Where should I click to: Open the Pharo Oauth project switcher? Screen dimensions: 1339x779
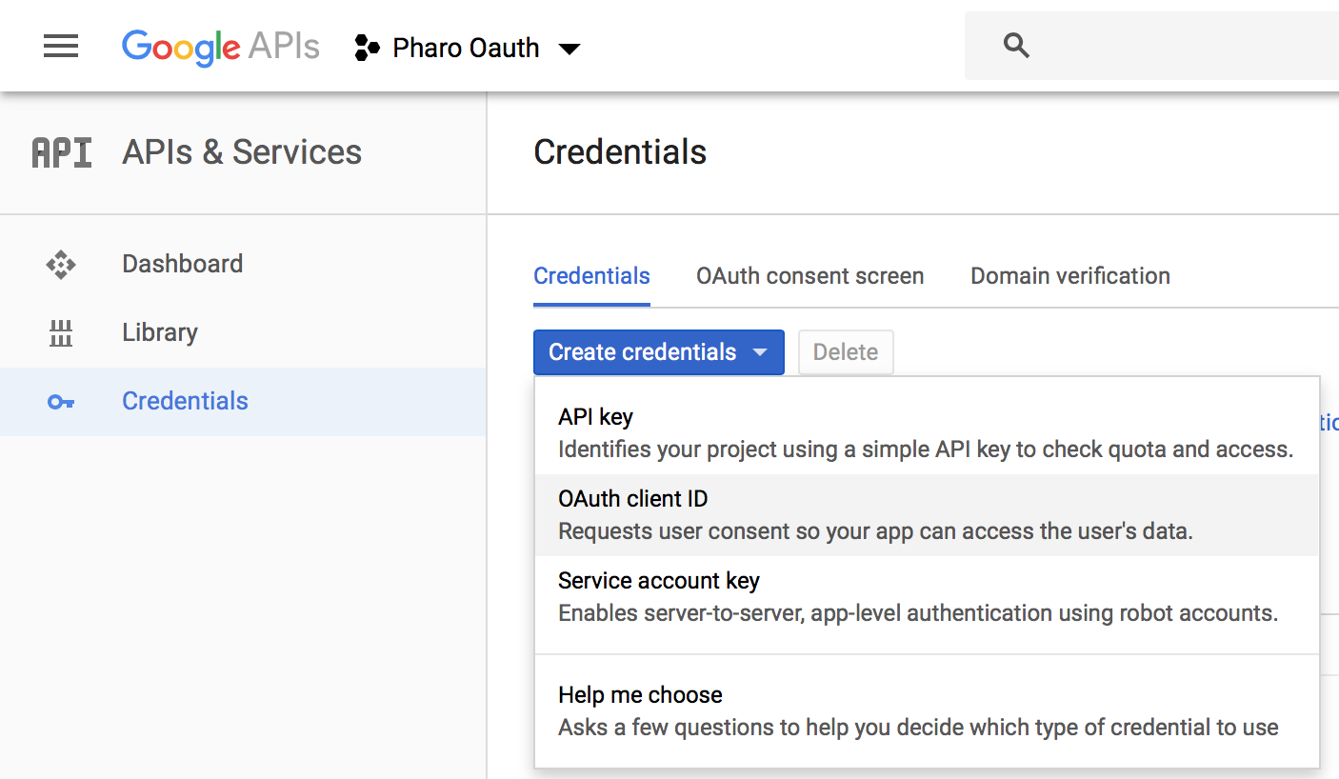tap(570, 49)
